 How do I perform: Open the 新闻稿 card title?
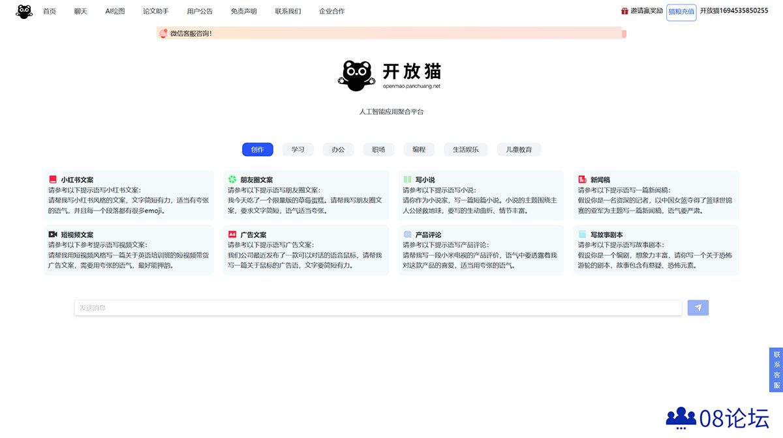point(600,180)
